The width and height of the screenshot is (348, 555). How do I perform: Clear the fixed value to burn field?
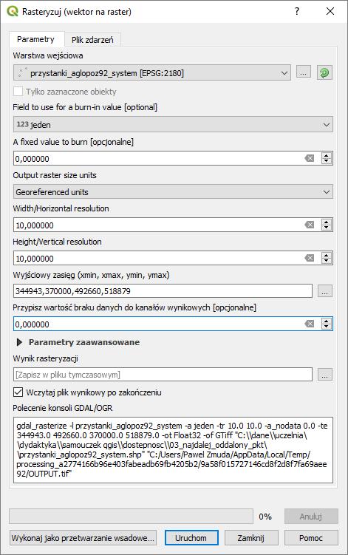tap(310, 158)
